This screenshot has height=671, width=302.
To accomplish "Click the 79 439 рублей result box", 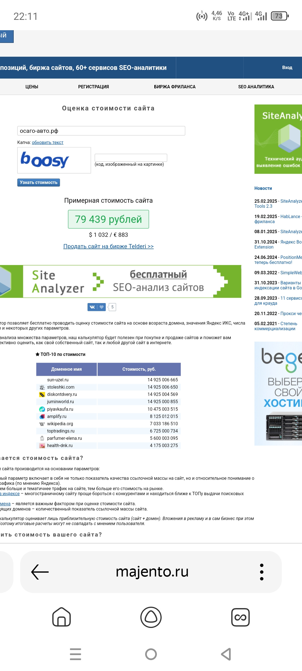I will click(108, 219).
